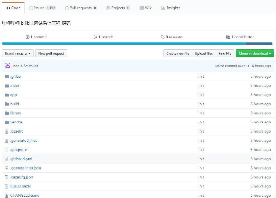Open the build folder
Image resolution: width=276 pixels, height=198 pixels.
pos(14,104)
